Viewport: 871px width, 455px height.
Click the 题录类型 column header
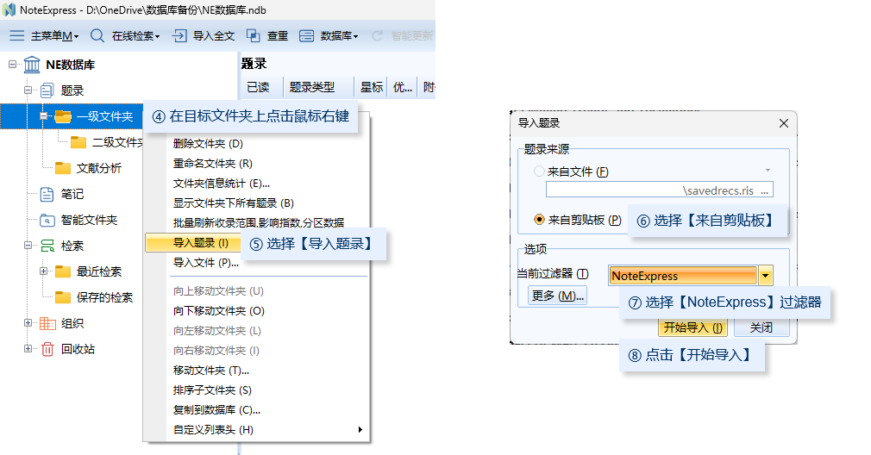(x=312, y=87)
